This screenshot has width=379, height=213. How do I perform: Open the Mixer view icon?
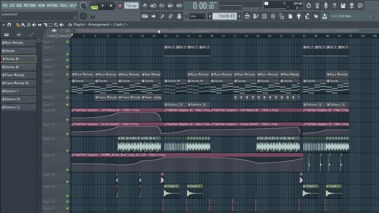273,16
